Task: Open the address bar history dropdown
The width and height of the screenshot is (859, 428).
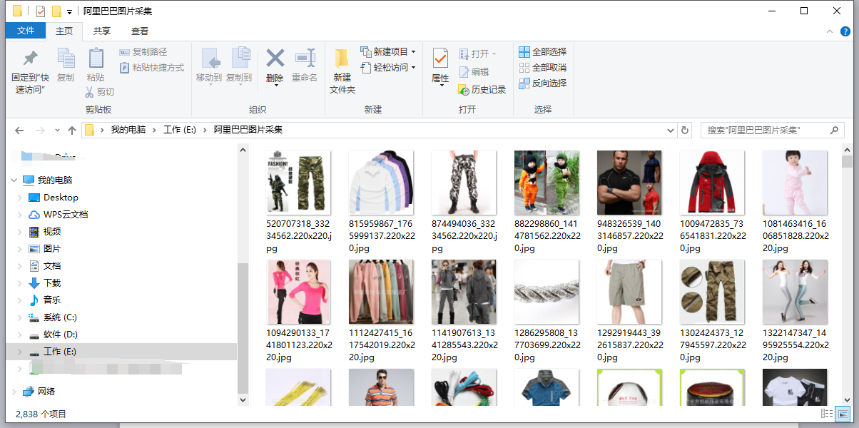Action: 671,131
